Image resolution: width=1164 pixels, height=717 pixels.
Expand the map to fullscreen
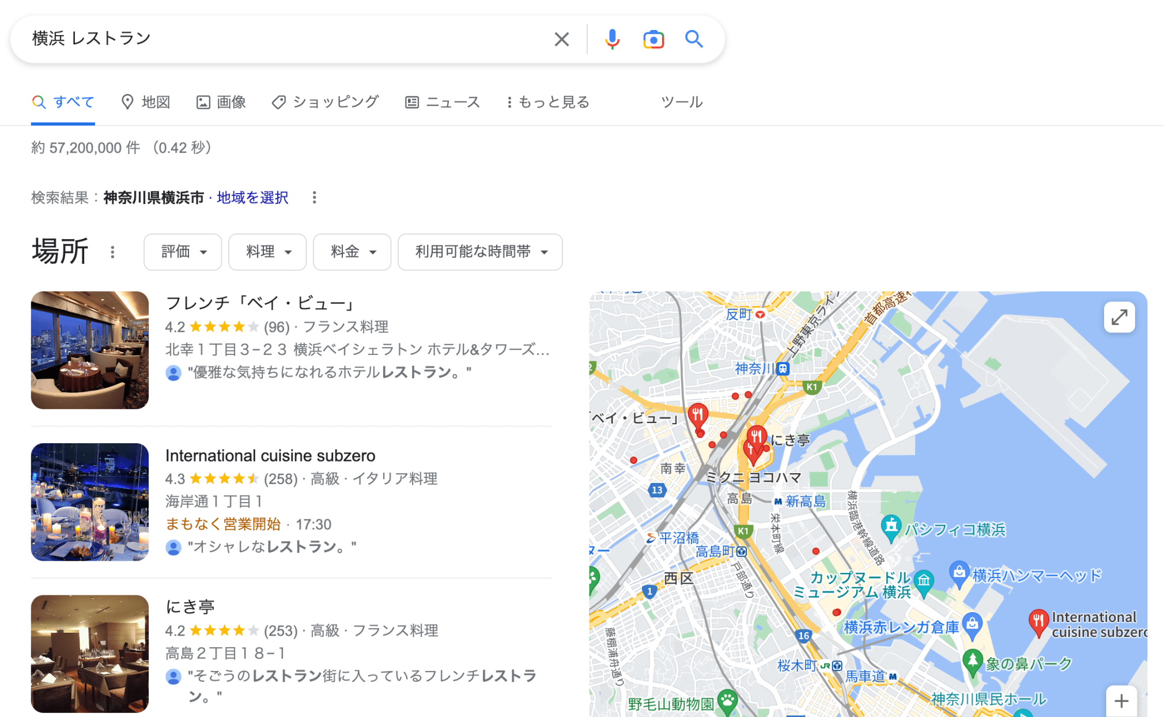[x=1118, y=317]
